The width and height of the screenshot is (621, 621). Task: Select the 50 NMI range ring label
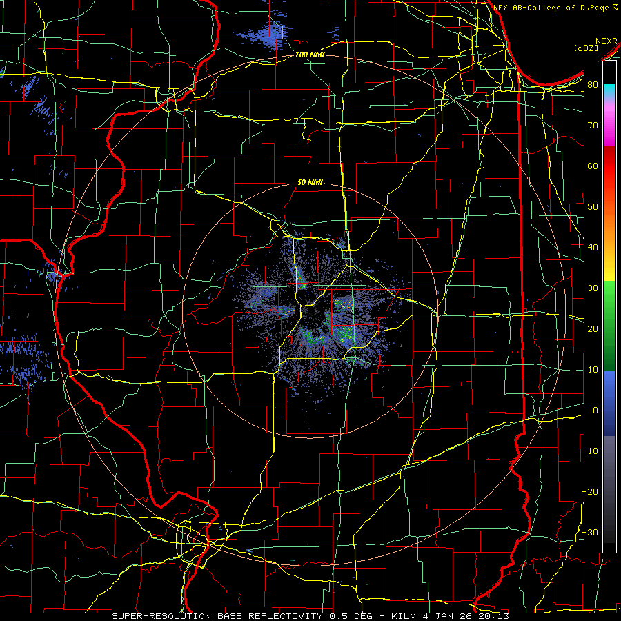(x=310, y=182)
